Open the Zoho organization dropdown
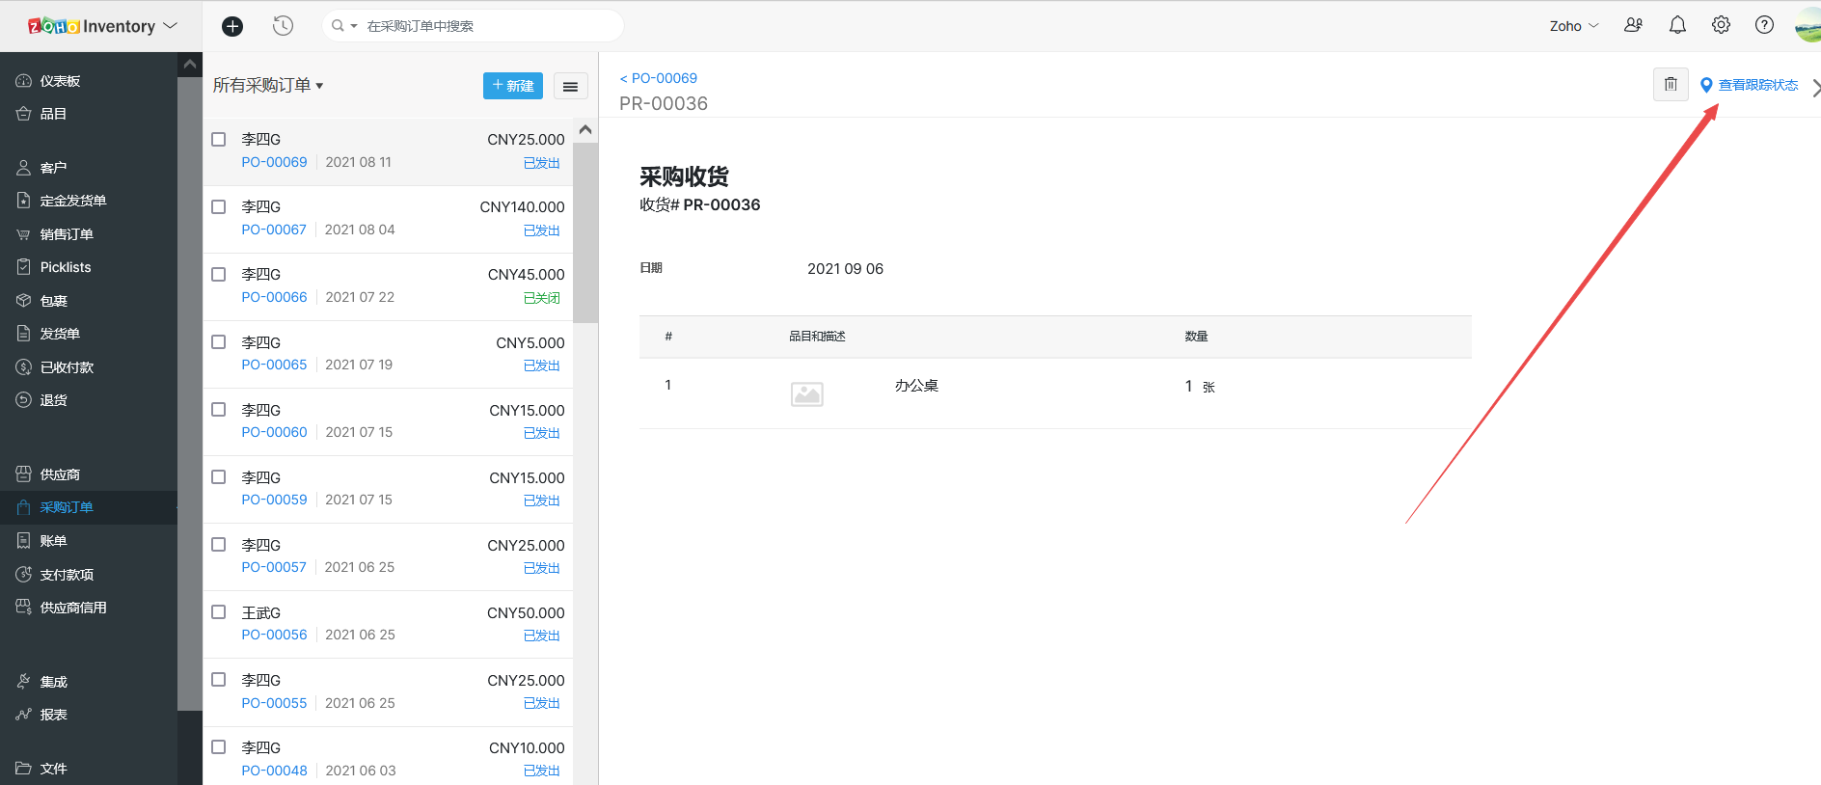1821x785 pixels. click(1573, 26)
